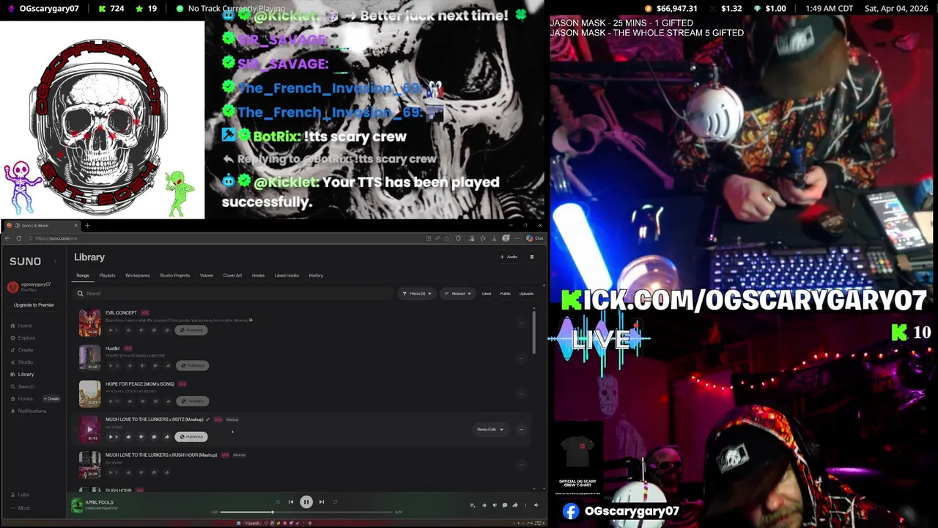Focus the library Search field
938x528 pixels.
[x=233, y=293]
